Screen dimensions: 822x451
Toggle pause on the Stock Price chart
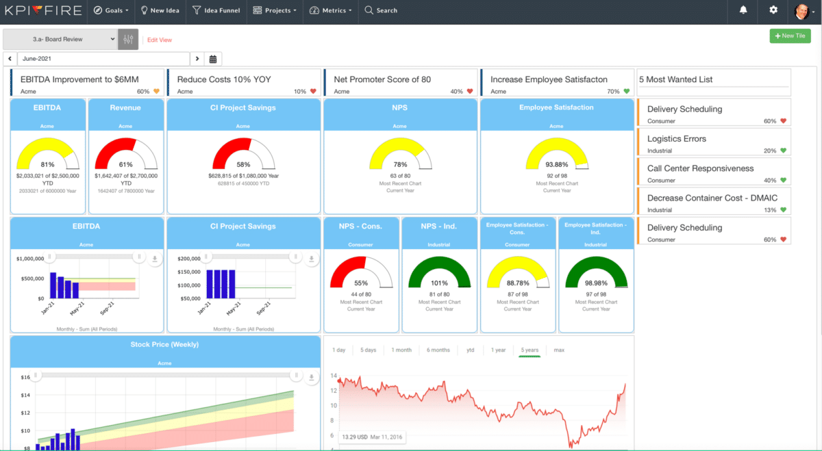296,374
